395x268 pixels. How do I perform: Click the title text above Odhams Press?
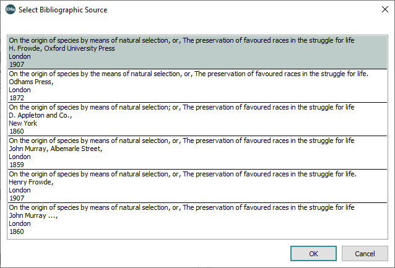tap(188, 74)
